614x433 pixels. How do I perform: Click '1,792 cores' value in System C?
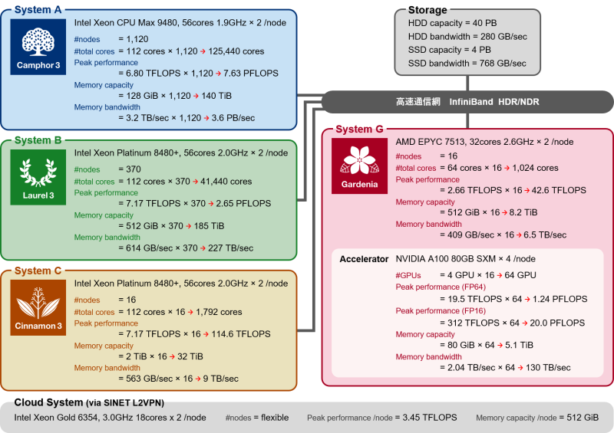(x=219, y=312)
